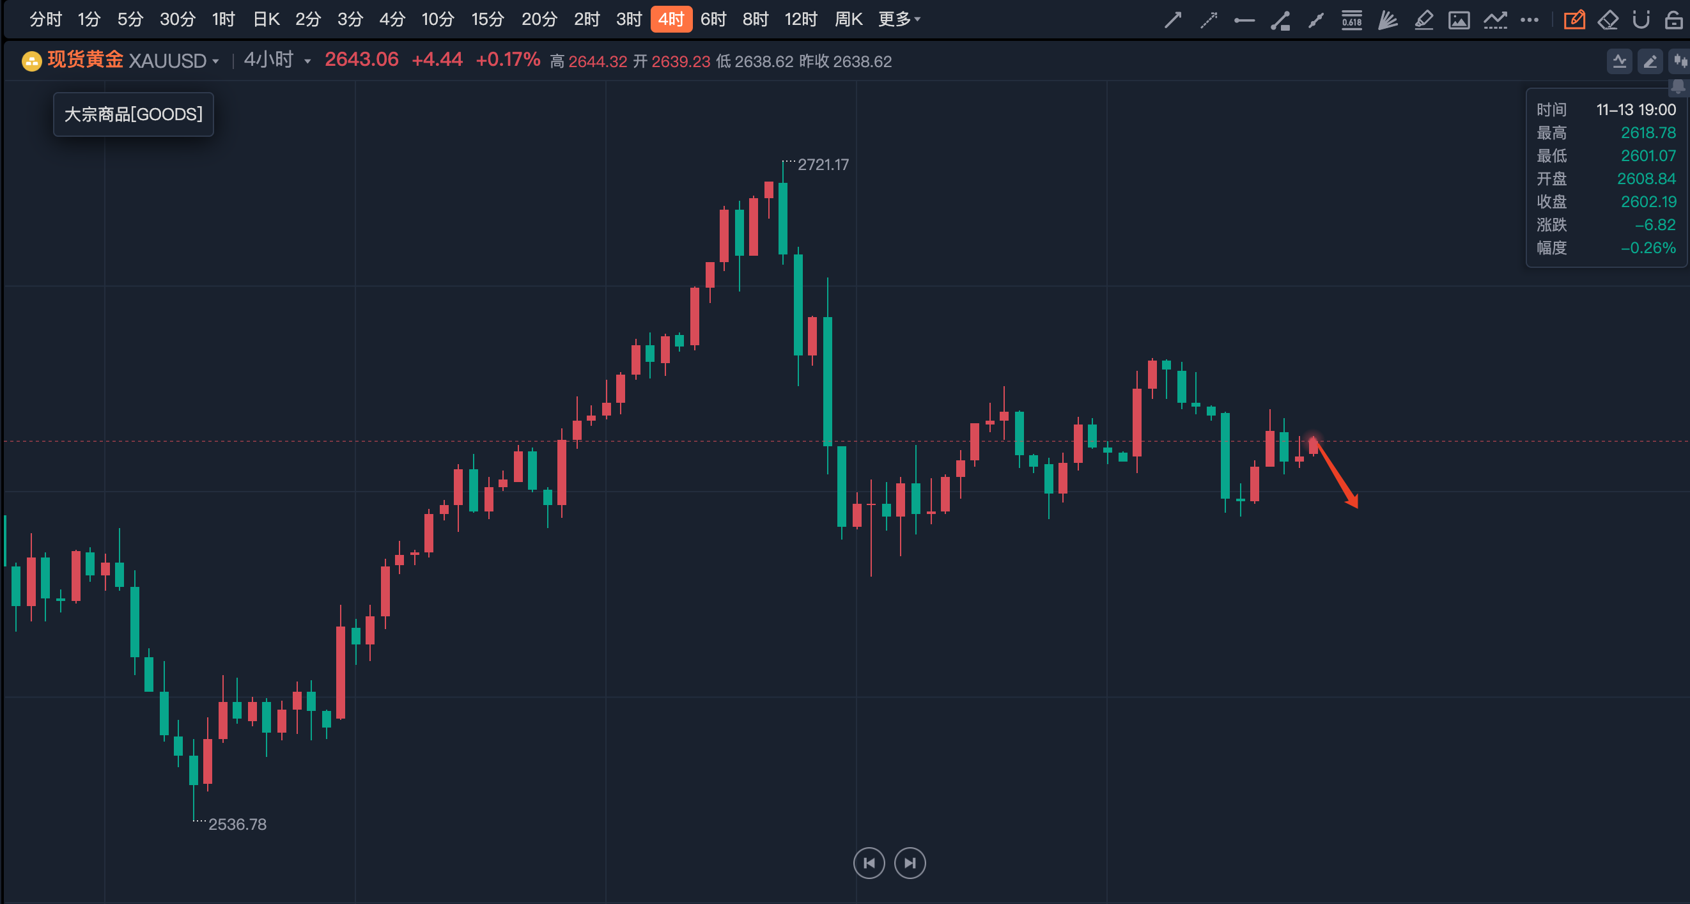
Task: Switch to 4分 timeframe
Action: tap(392, 20)
